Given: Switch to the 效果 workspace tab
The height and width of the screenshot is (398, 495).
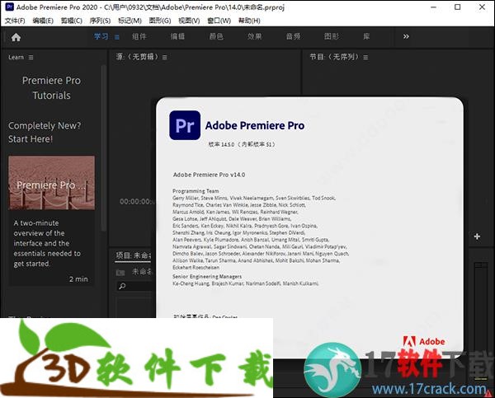Looking at the screenshot, I should click(254, 36).
